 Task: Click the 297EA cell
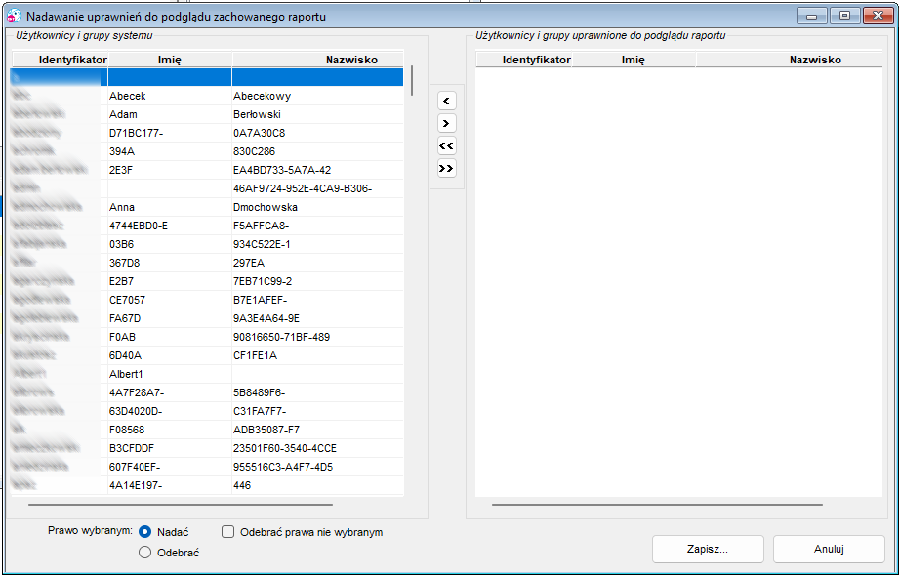point(317,263)
